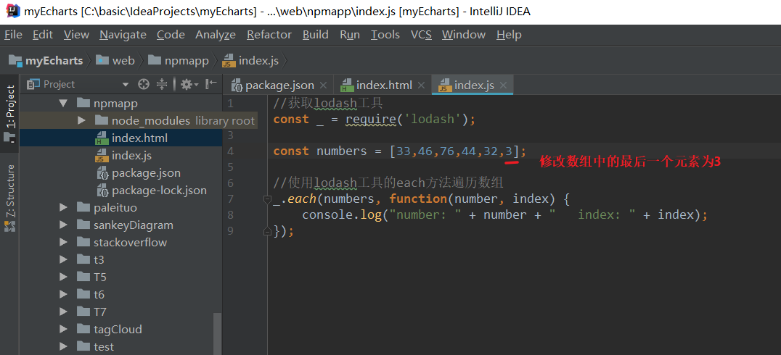Click npmapp folder icon in tree
781x355 pixels.
(83, 103)
